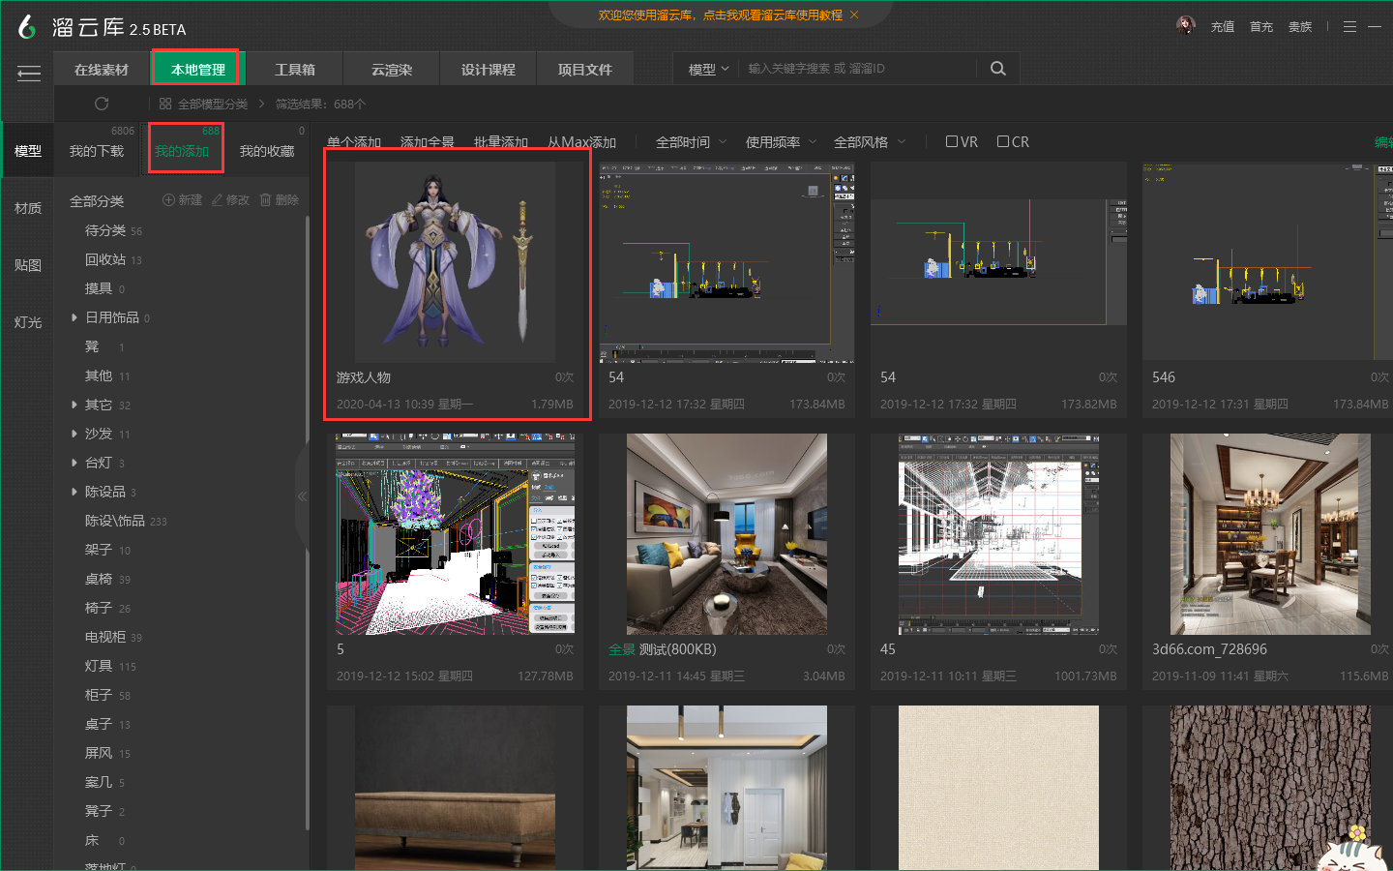Open the 使用频率 dropdown
The height and width of the screenshot is (871, 1393).
[x=781, y=142]
